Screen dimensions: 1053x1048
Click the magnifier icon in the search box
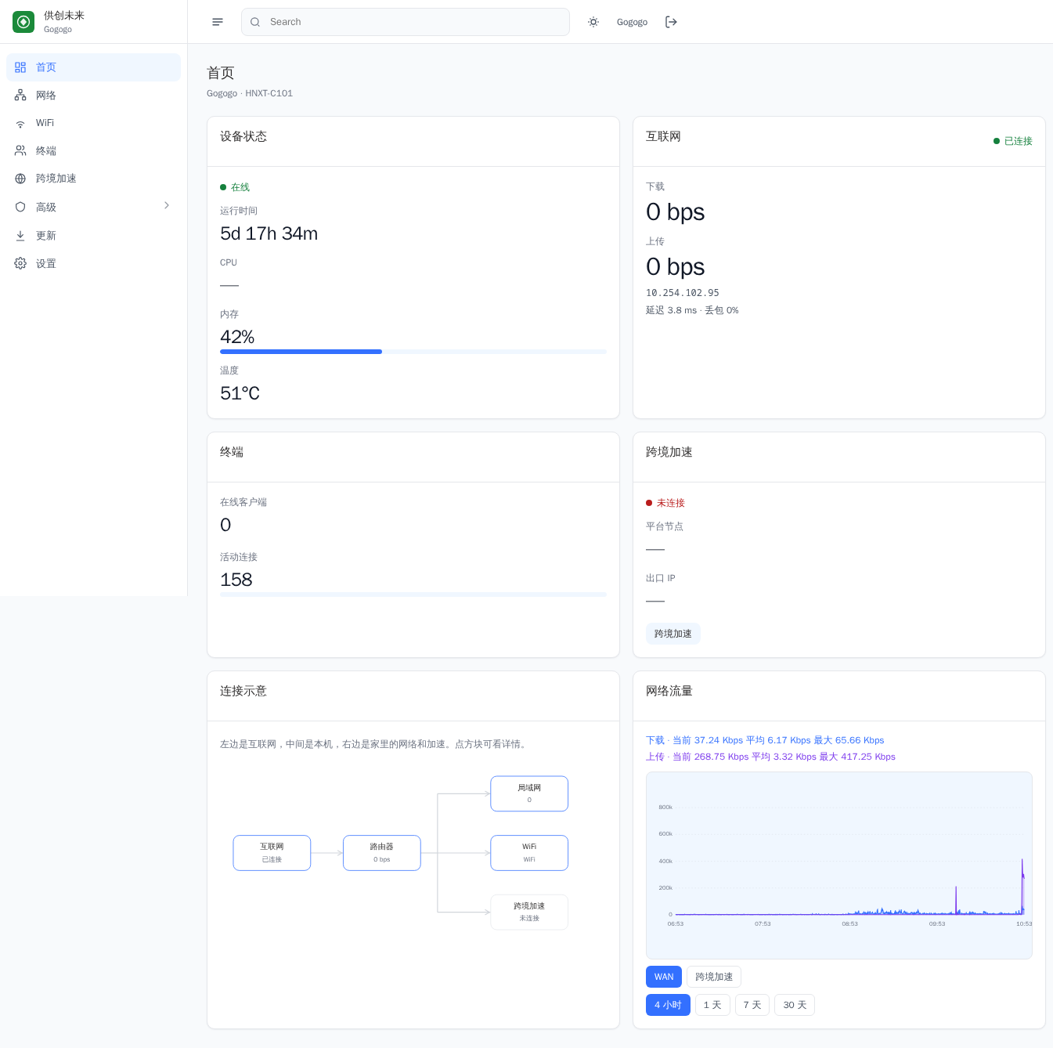tap(255, 22)
